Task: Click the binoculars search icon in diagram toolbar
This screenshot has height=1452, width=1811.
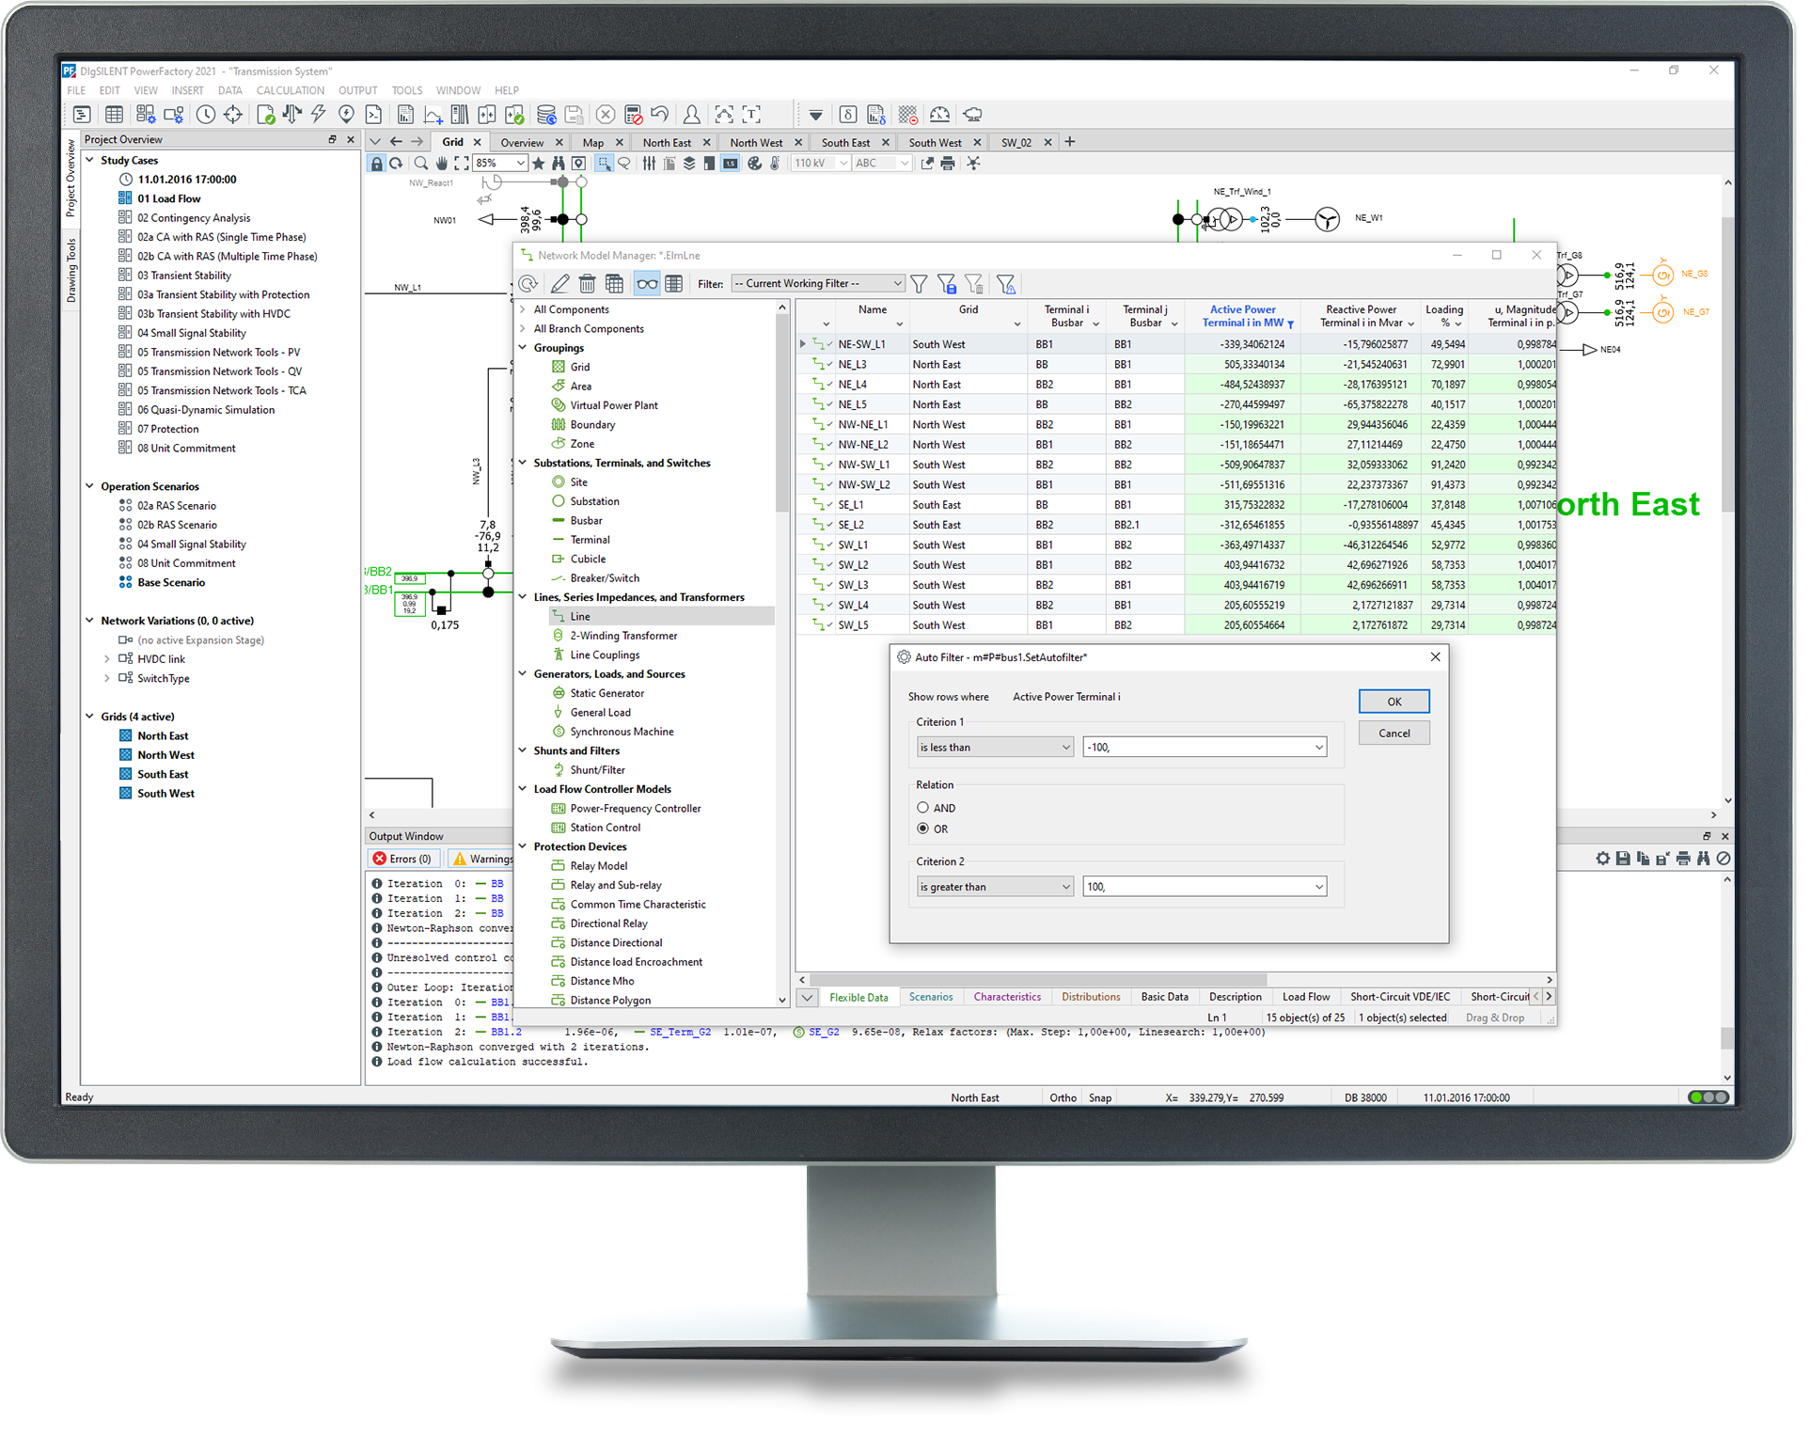Action: [559, 164]
